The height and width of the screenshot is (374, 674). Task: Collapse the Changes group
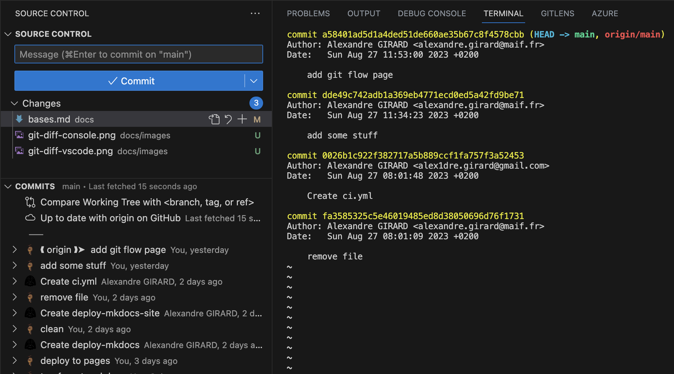[14, 103]
